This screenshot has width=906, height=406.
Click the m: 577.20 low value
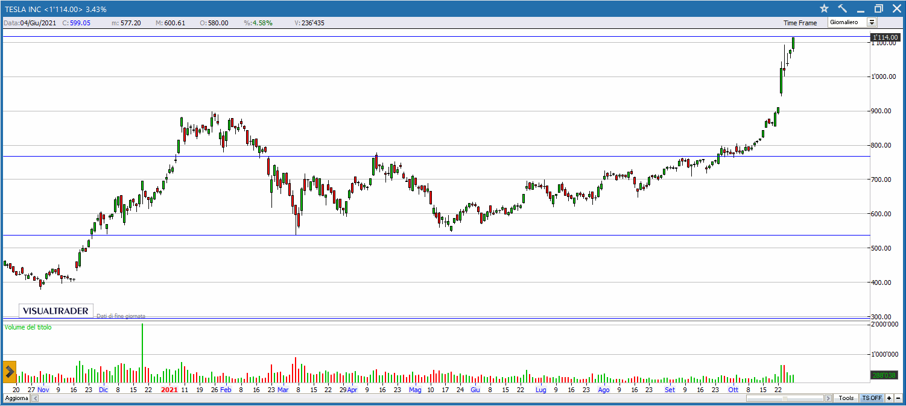(127, 23)
